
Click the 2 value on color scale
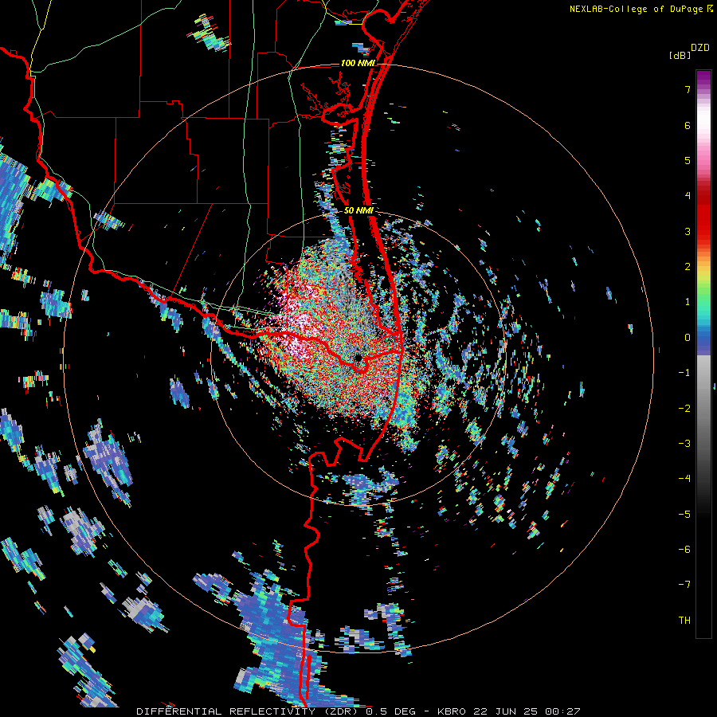688,267
